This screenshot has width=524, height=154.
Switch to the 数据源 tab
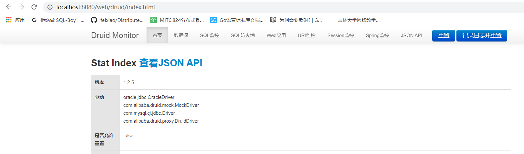181,35
